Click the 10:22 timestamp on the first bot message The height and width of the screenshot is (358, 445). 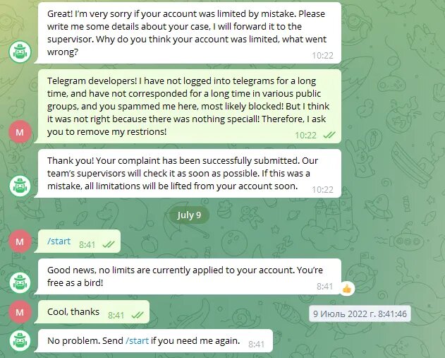click(x=322, y=55)
